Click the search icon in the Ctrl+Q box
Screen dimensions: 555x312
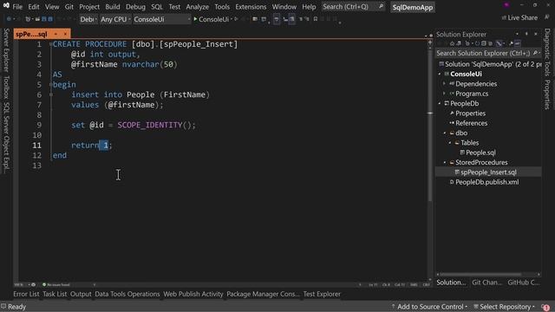point(381,6)
